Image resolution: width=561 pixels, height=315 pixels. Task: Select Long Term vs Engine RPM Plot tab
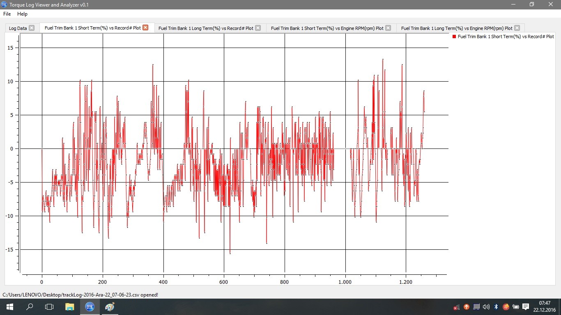456,28
